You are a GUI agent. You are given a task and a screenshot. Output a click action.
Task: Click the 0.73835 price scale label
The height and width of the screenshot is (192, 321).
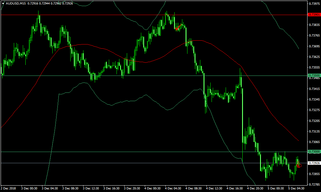pos(314,25)
